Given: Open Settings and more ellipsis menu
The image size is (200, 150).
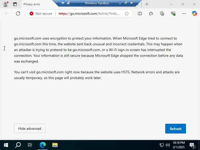Looking at the screenshot, I should [x=184, y=13].
